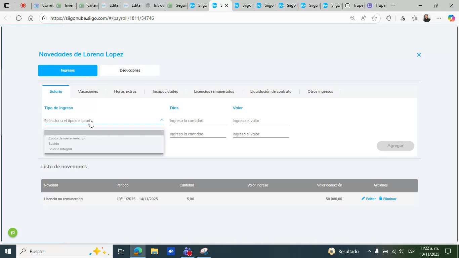Click the Licencia no remunerada row text
Viewport: 459px width, 258px height.
point(63,199)
